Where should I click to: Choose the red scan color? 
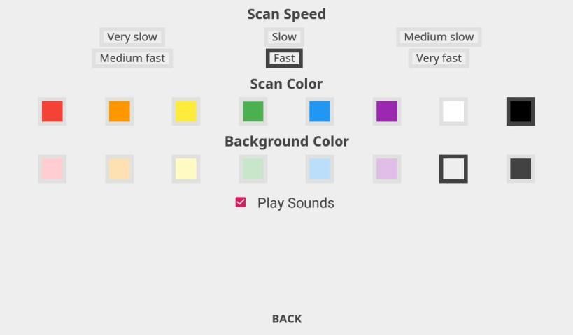(x=52, y=111)
